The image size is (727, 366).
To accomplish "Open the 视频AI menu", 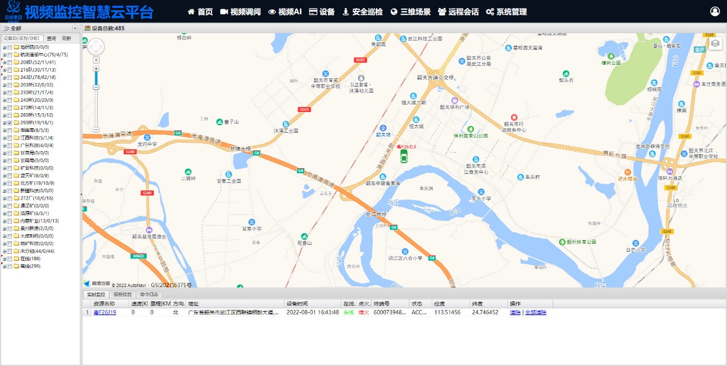I will click(285, 12).
